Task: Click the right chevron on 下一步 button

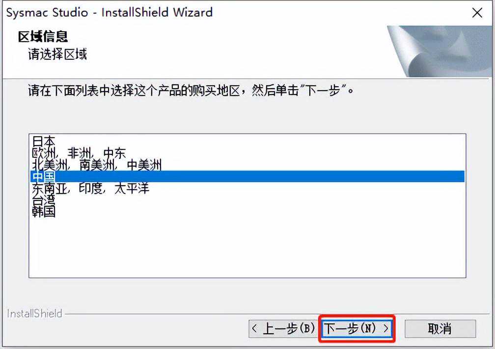Action: pyautogui.click(x=386, y=329)
